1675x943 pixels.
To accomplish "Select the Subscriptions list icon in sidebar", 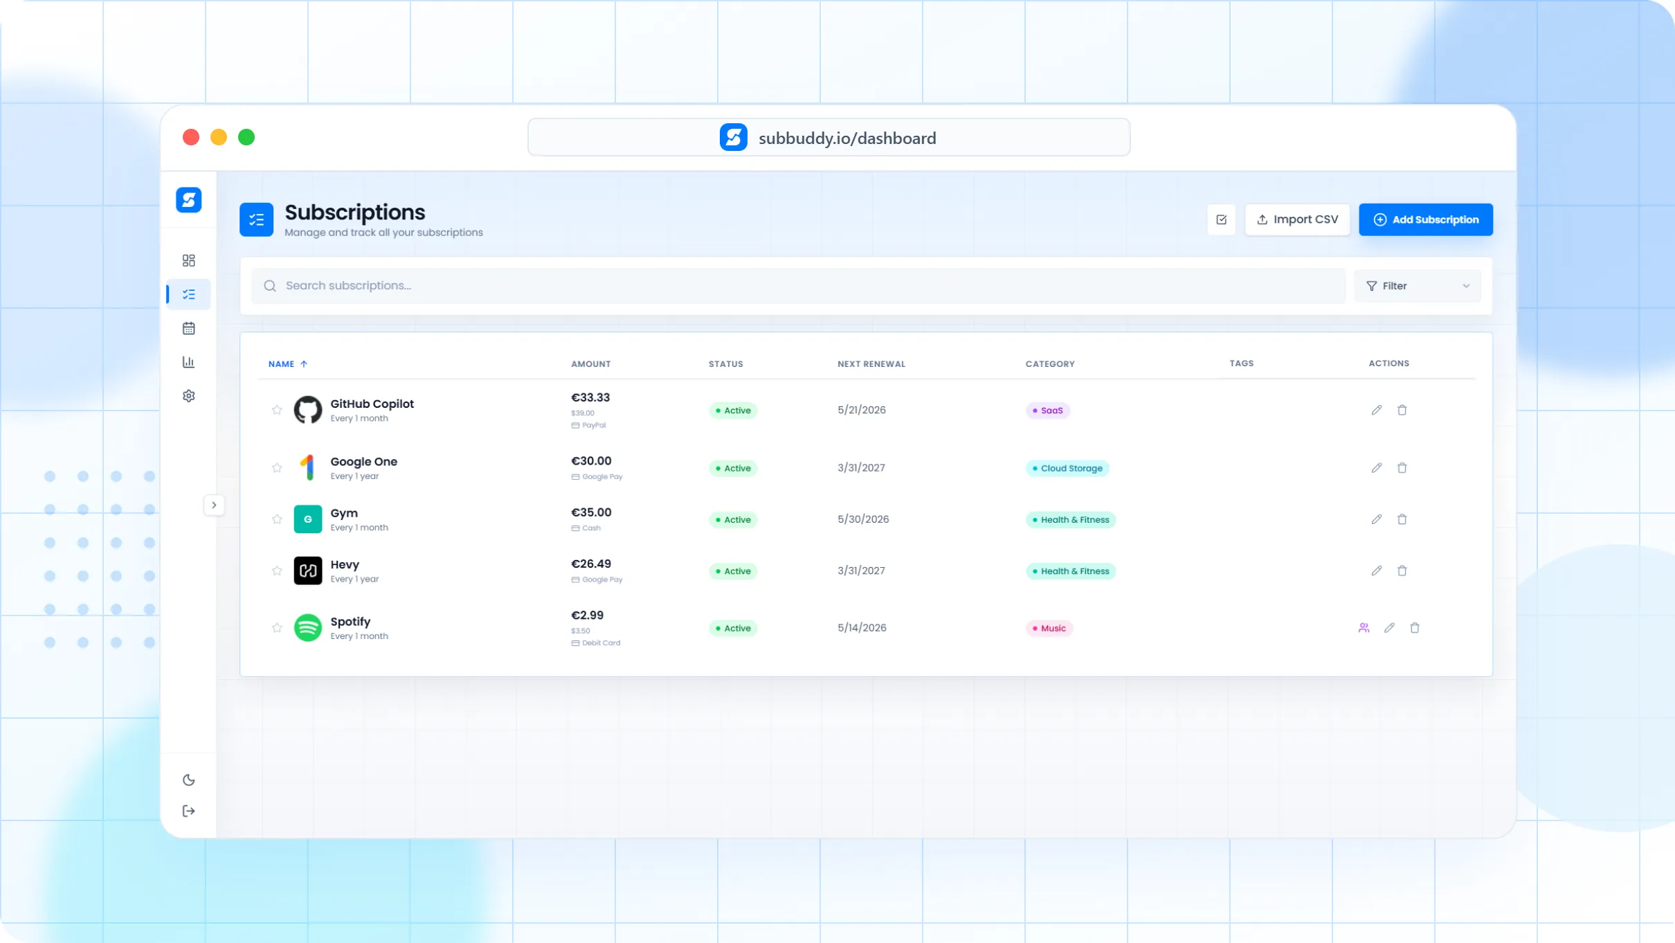I will click(188, 294).
